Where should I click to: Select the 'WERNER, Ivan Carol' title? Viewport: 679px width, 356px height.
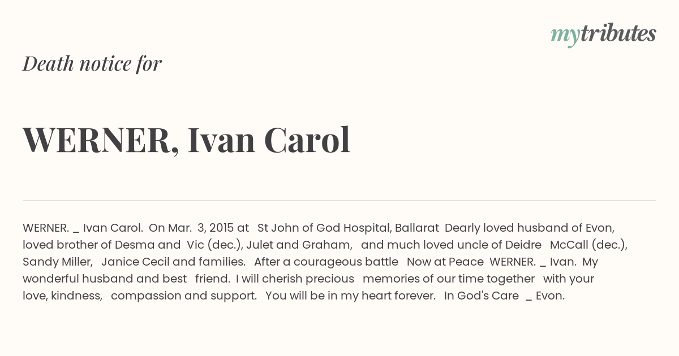pyautogui.click(x=187, y=140)
